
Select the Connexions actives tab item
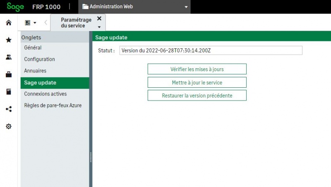[x=55, y=94]
